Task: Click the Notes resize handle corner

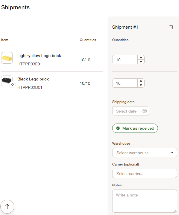Action: click(x=175, y=211)
